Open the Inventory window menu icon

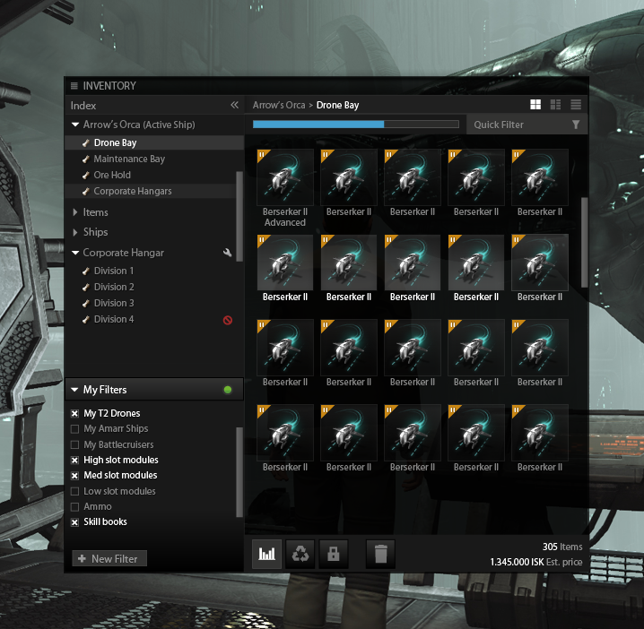click(74, 86)
